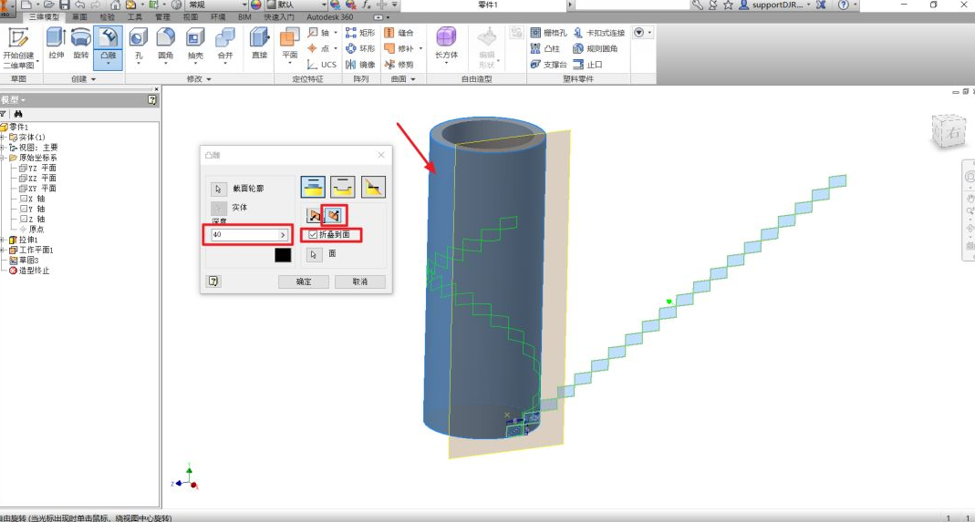Start creating a 2D sketch (开始创建二维草图)
The width and height of the screenshot is (975, 522).
pyautogui.click(x=19, y=48)
